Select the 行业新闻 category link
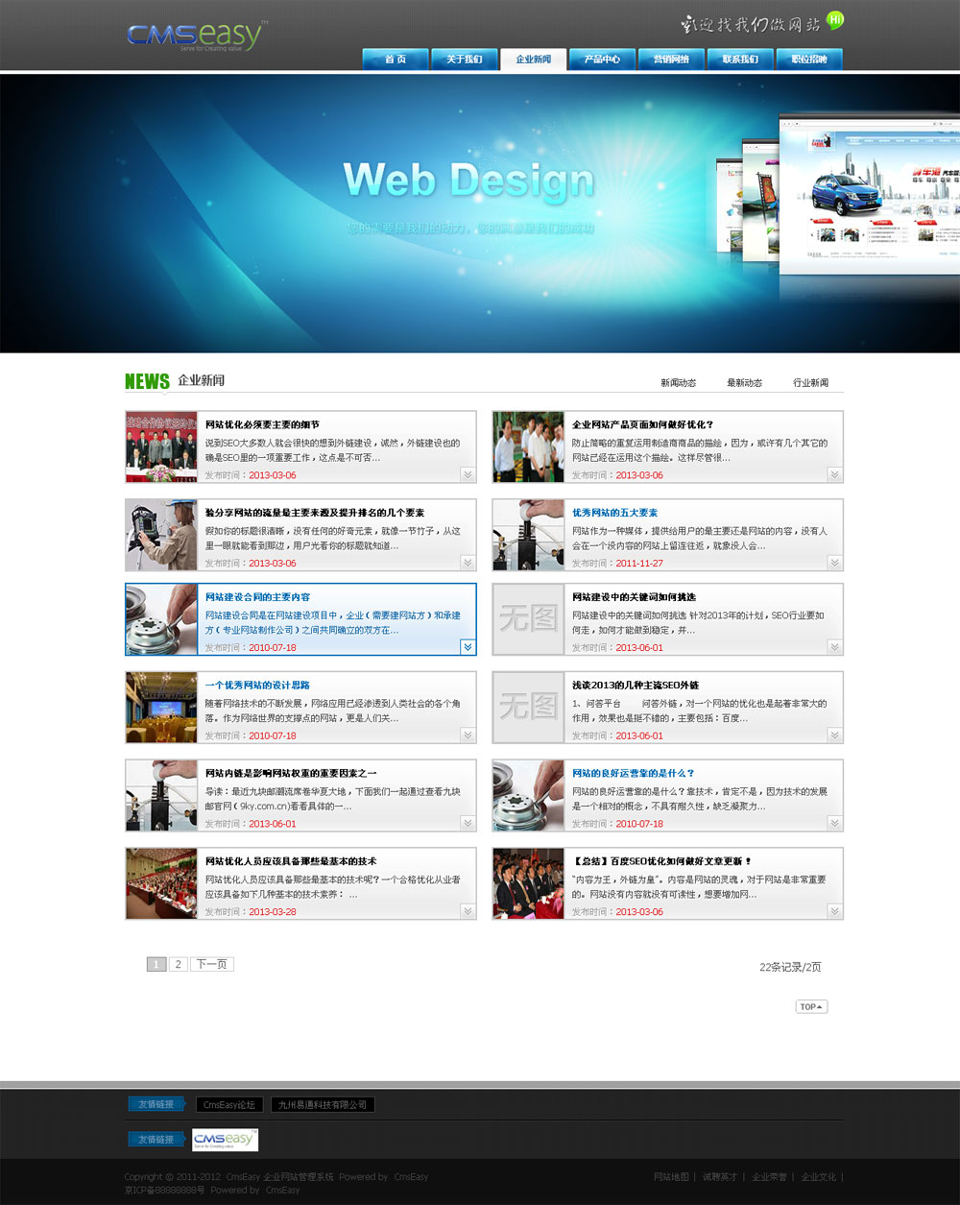This screenshot has height=1205, width=960. point(810,383)
